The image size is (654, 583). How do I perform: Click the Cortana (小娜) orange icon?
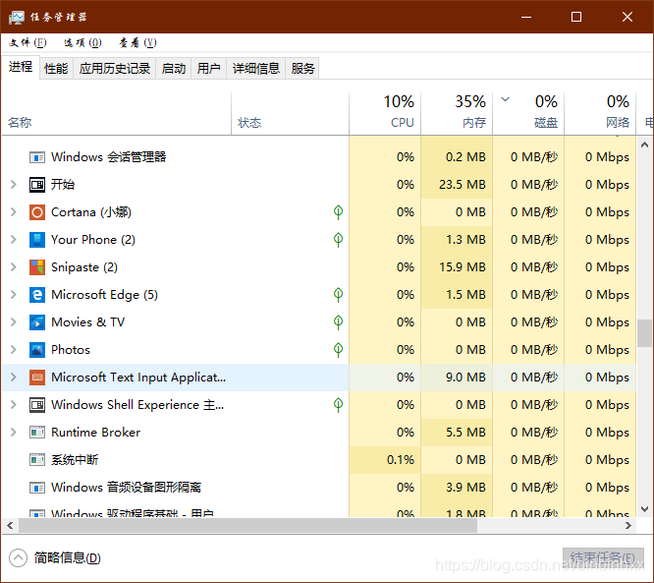tap(37, 212)
